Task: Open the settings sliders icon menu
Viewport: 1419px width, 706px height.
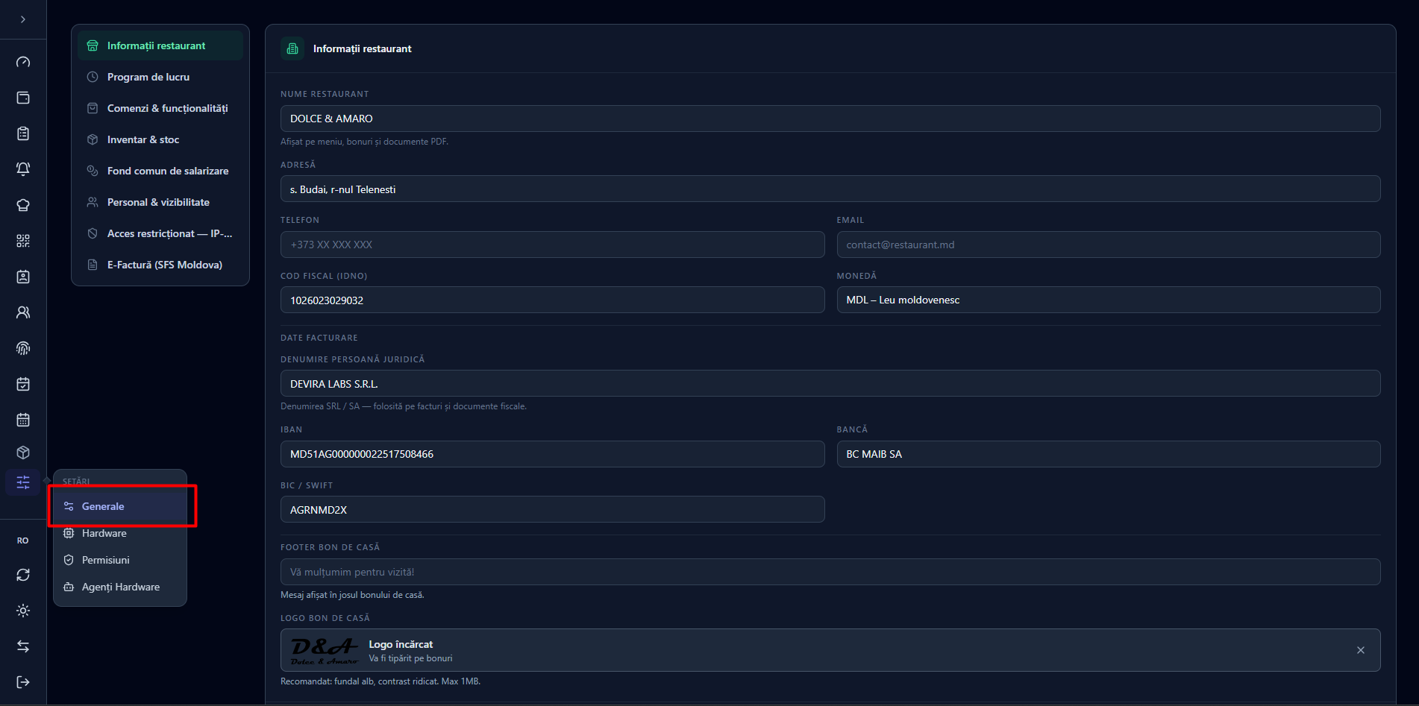Action: (x=23, y=482)
